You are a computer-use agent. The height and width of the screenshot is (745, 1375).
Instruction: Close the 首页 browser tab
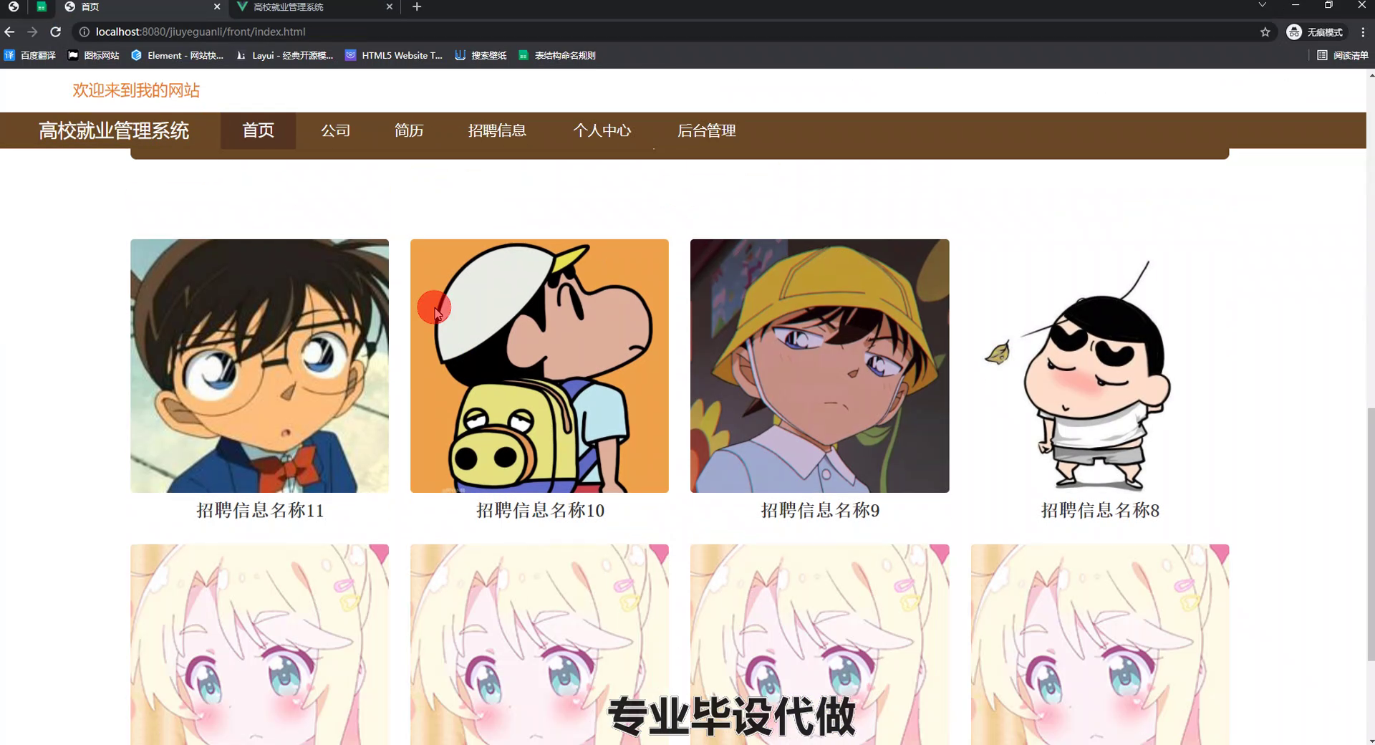pos(217,6)
